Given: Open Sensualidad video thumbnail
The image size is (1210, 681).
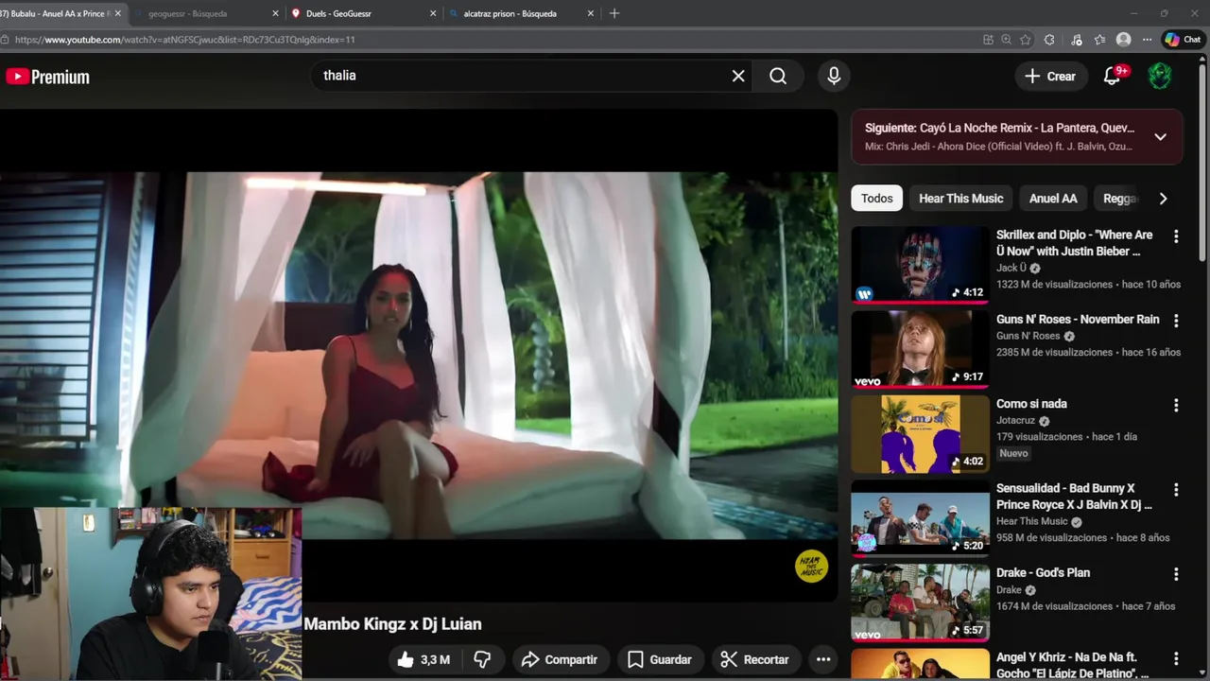Looking at the screenshot, I should coord(920,517).
